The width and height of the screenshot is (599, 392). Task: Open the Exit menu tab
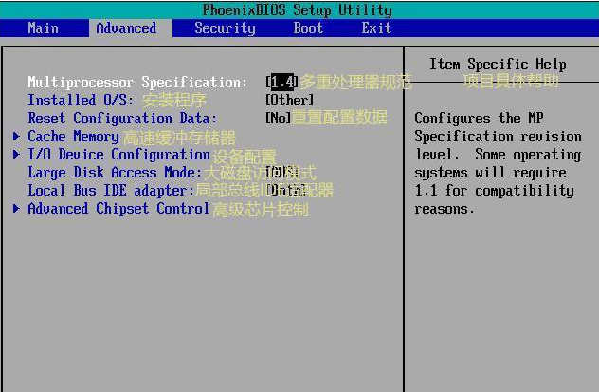click(x=376, y=28)
